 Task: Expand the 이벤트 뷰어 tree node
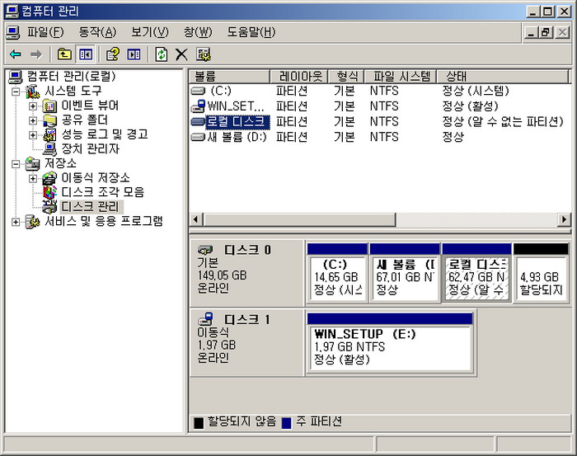[33, 106]
